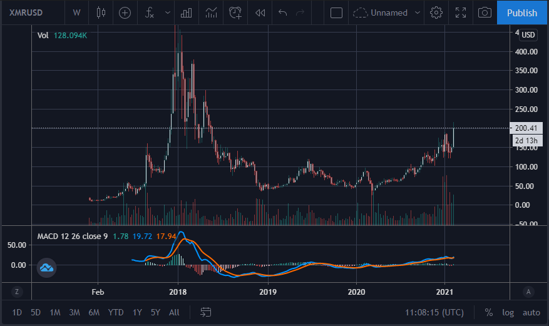549x326 pixels.
Task: Click the MACD pane cloud logo icon
Action: click(46, 268)
